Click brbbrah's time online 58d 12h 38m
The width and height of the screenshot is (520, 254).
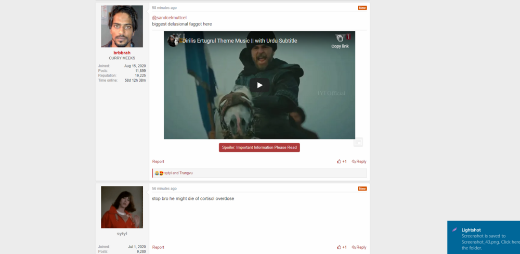(135, 80)
